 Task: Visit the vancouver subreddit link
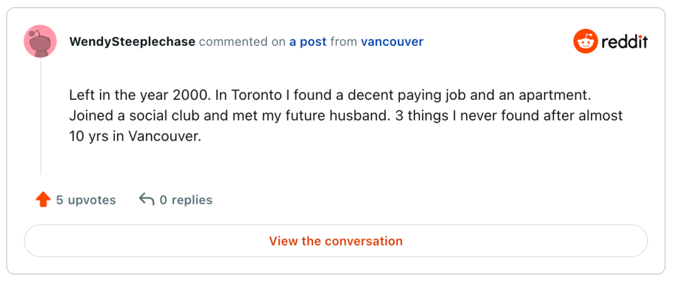(x=392, y=42)
